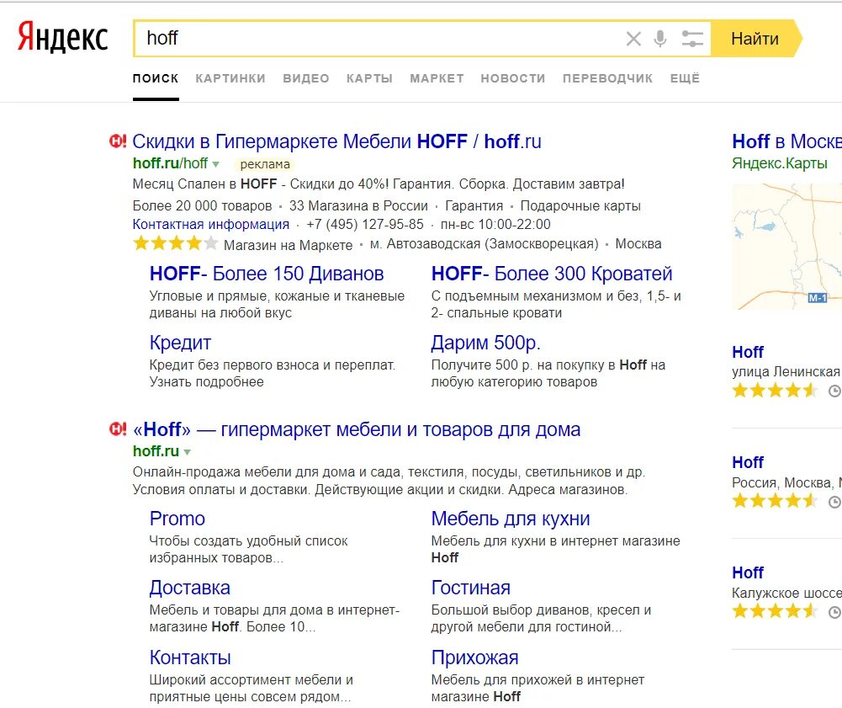Go to the Новости tab

coord(513,78)
